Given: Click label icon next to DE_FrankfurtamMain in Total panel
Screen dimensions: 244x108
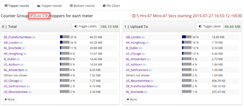Looking at the screenshot, I should coord(34,37).
